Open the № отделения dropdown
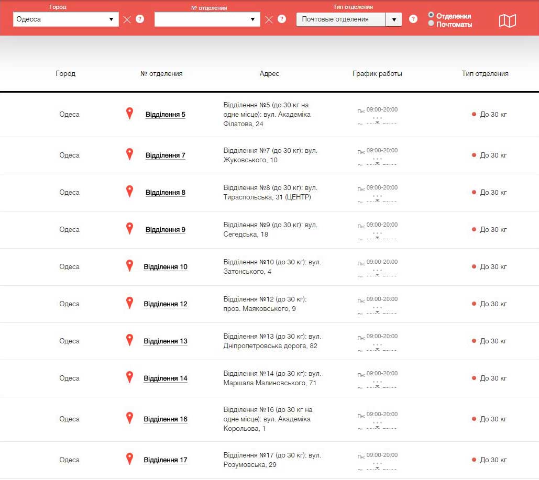This screenshot has height=480, width=539. point(207,19)
